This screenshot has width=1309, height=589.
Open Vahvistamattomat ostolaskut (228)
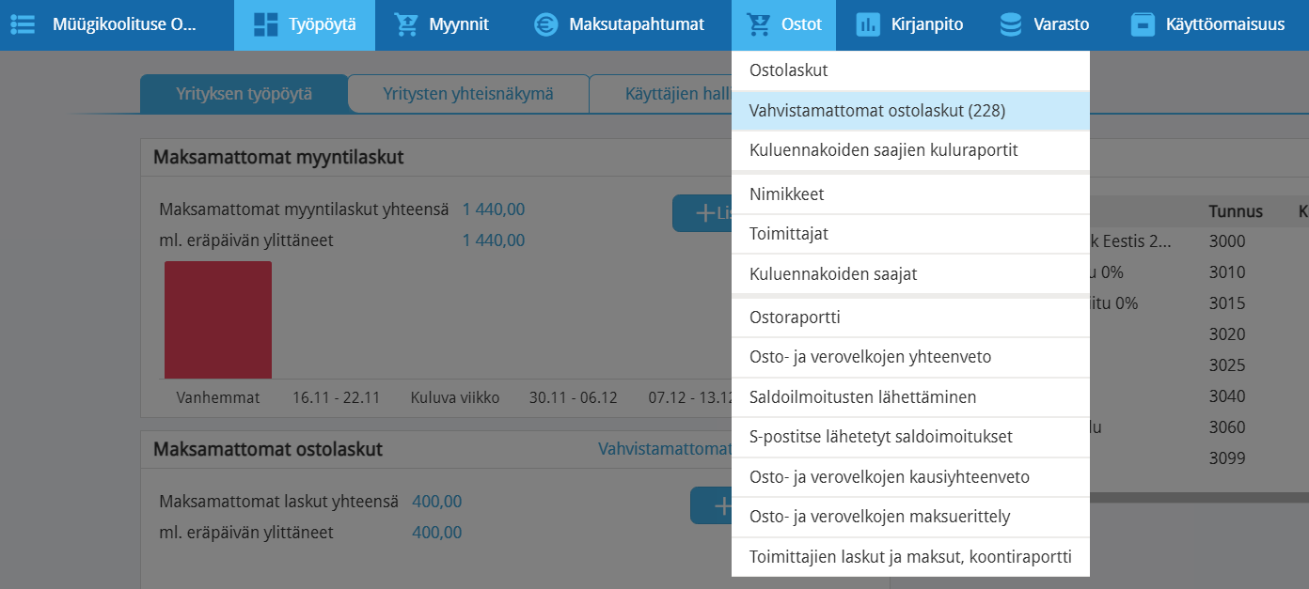[x=910, y=111]
